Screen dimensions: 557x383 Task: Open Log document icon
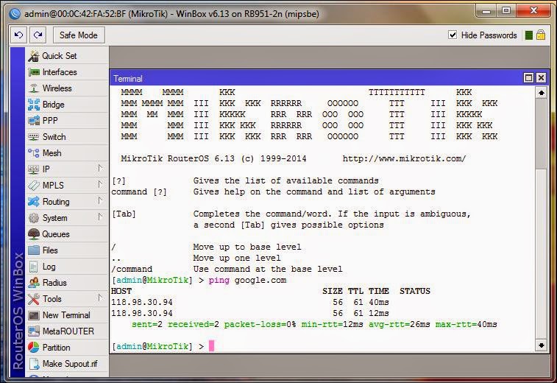click(34, 267)
